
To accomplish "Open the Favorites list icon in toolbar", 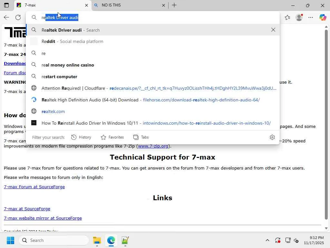I will point(287,17).
